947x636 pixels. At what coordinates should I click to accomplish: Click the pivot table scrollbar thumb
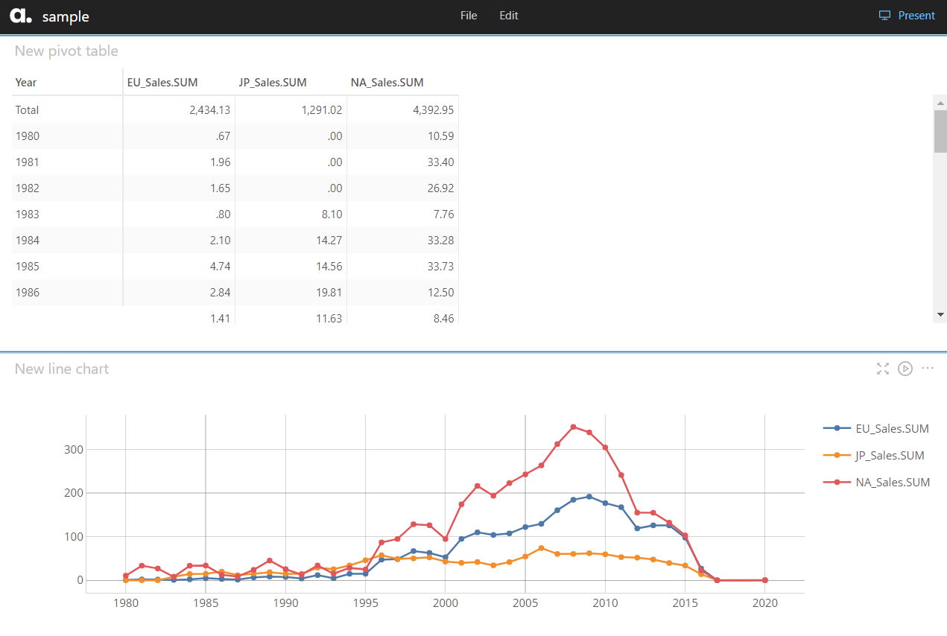point(940,131)
